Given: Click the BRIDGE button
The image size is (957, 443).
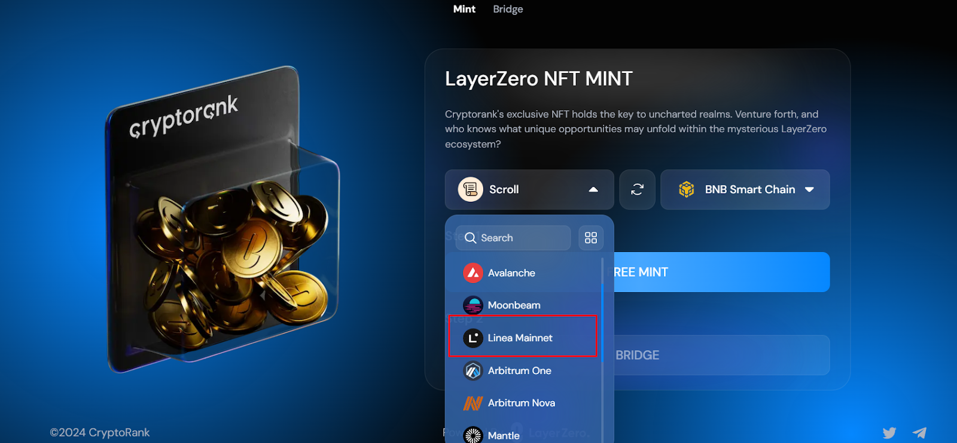Looking at the screenshot, I should (722, 355).
